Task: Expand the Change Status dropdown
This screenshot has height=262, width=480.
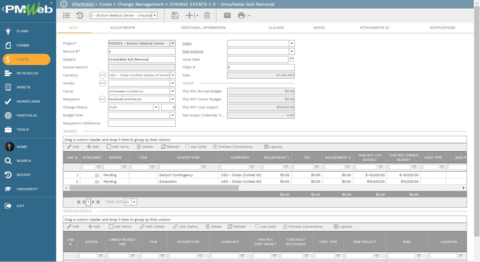Action: (156, 107)
